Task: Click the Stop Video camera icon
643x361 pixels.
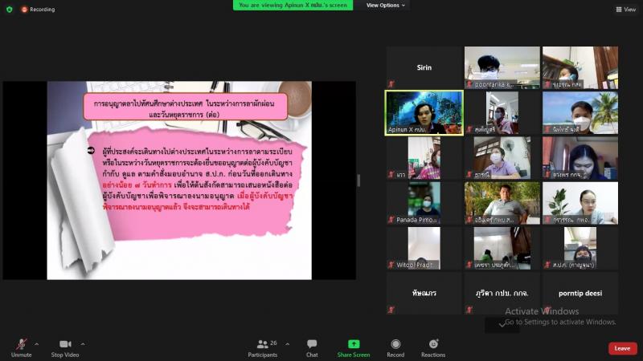Action: [x=65, y=344]
